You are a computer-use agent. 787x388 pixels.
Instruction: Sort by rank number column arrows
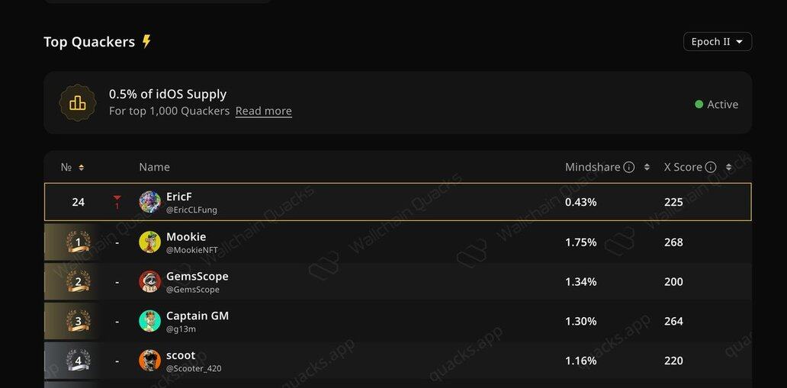tap(82, 168)
